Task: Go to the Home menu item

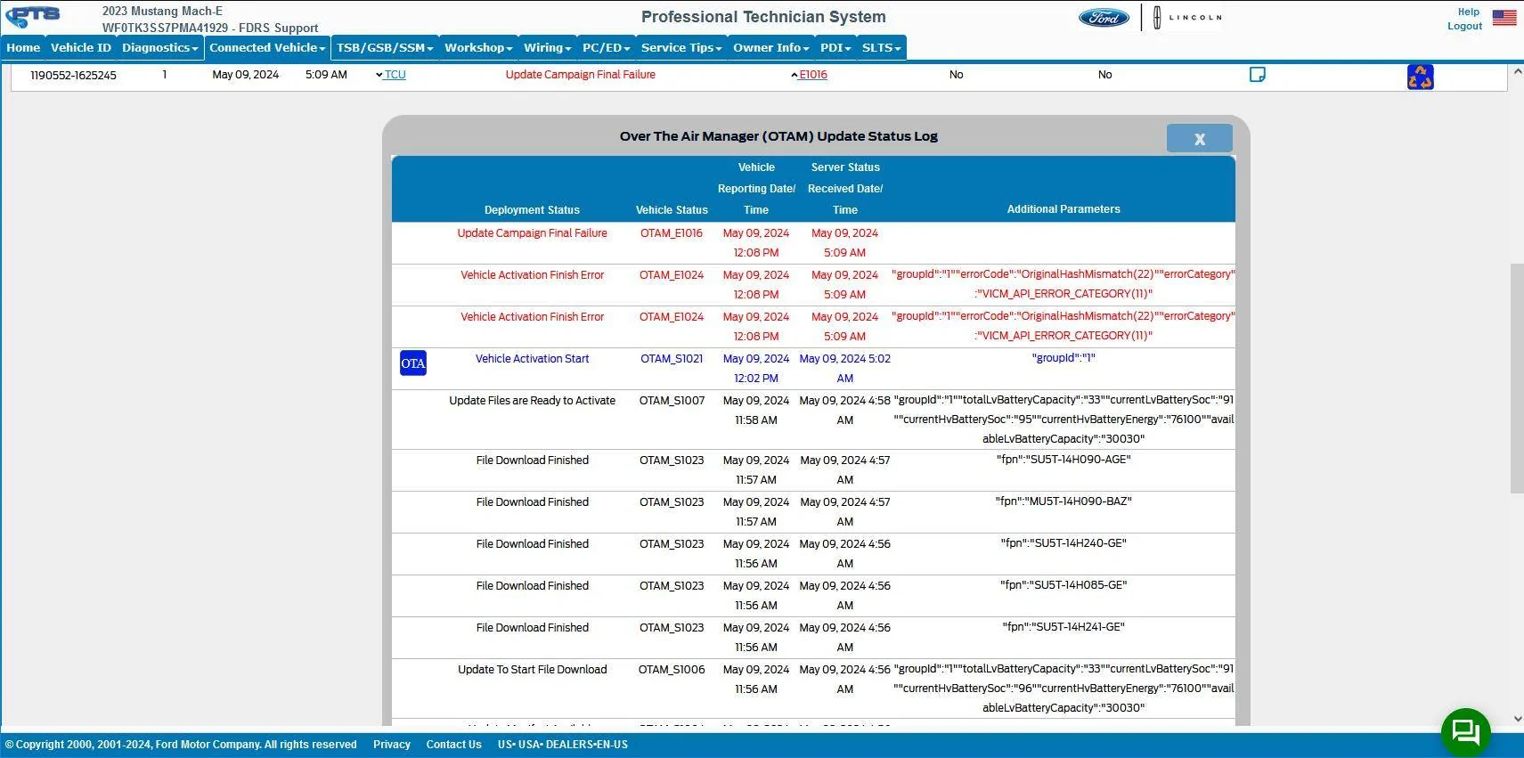Action: (x=23, y=48)
